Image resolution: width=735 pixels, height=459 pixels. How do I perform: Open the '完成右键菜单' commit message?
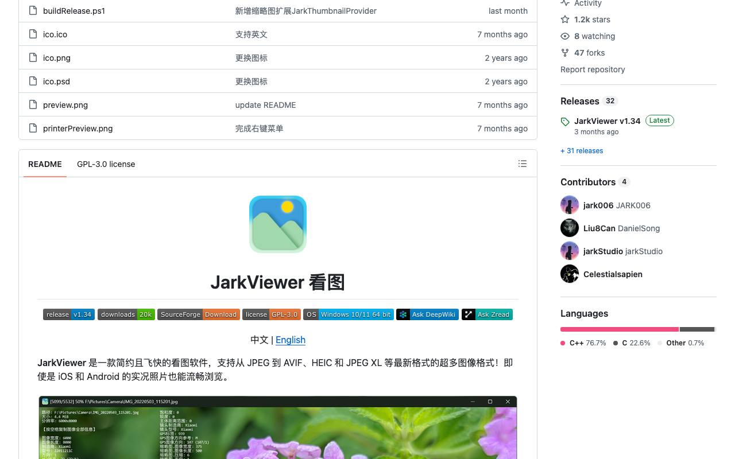click(x=260, y=129)
